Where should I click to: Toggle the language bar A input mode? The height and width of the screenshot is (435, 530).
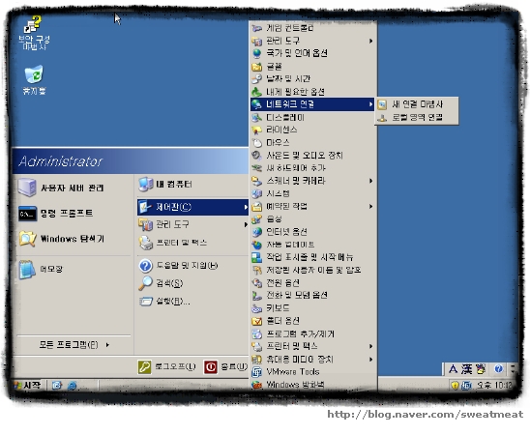pos(453,369)
